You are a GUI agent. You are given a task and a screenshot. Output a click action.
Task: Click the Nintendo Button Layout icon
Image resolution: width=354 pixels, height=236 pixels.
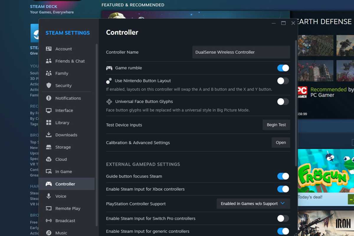pos(109,81)
